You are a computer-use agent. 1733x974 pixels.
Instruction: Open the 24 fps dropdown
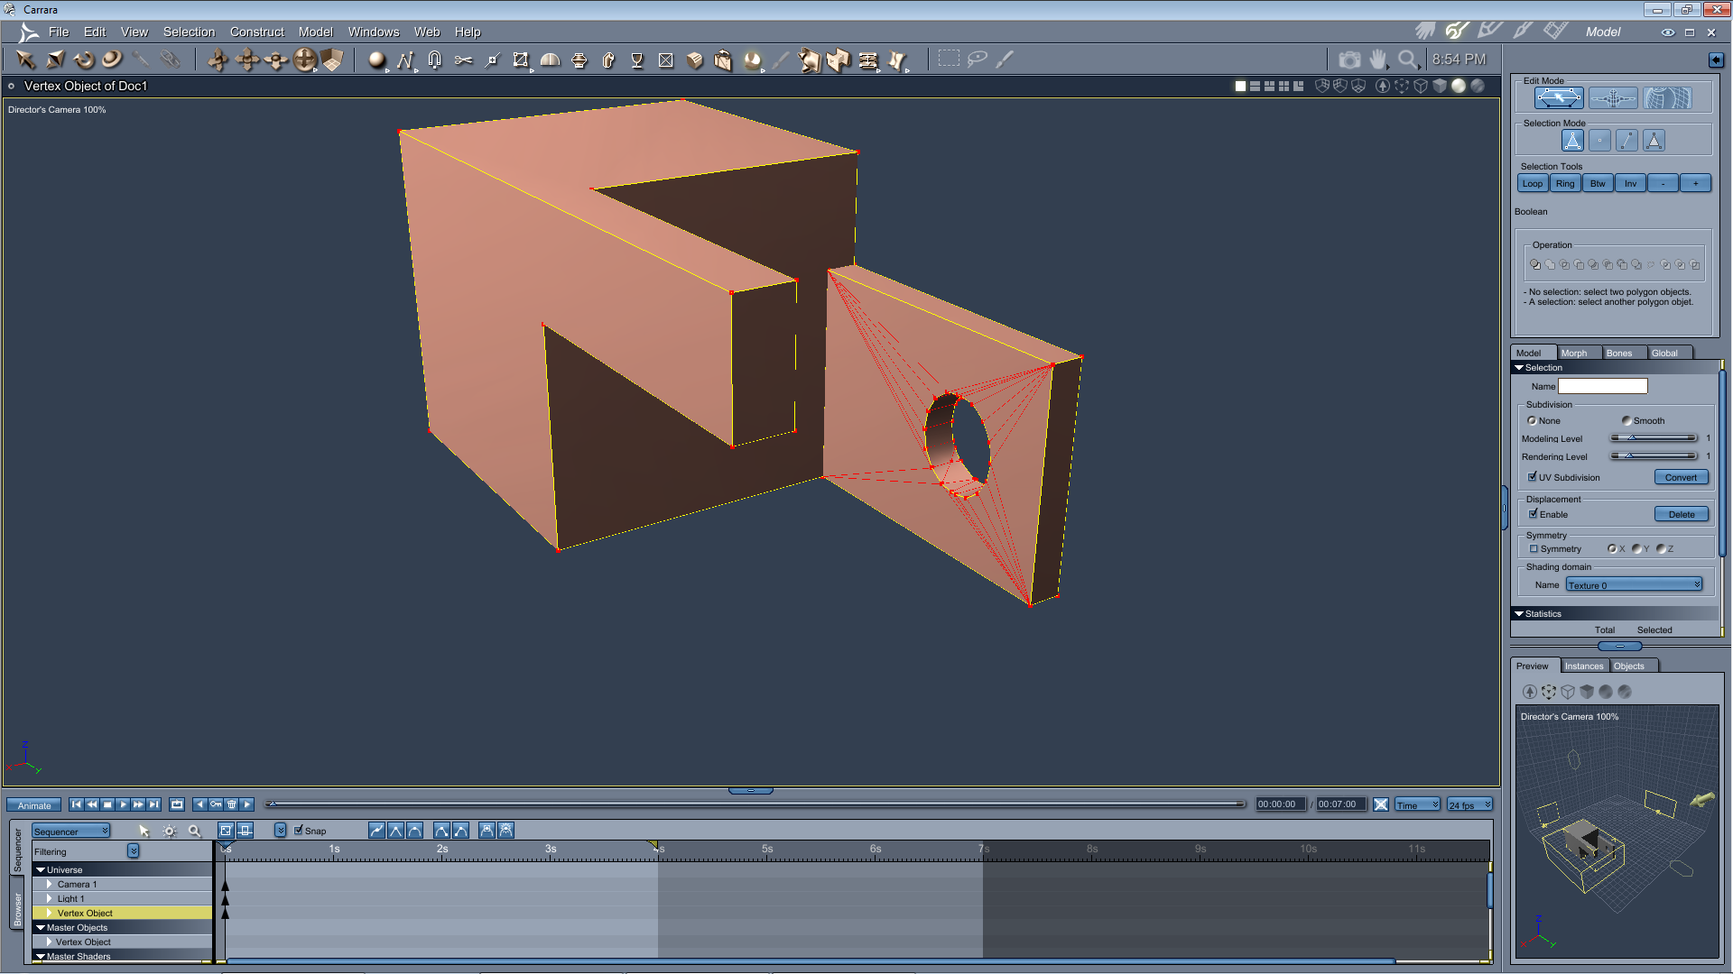[1469, 805]
